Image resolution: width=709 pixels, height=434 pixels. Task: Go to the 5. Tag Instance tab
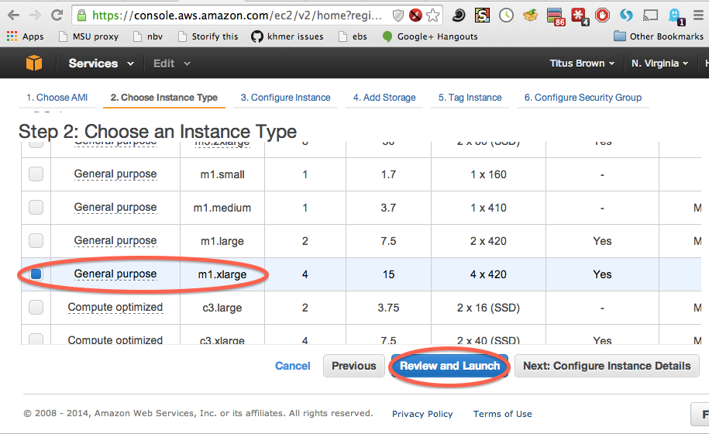[x=470, y=98]
